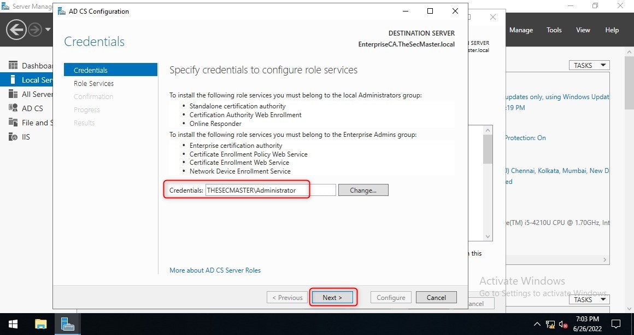Show hidden system tray icons chevron
This screenshot has height=335, width=634.
[537, 324]
